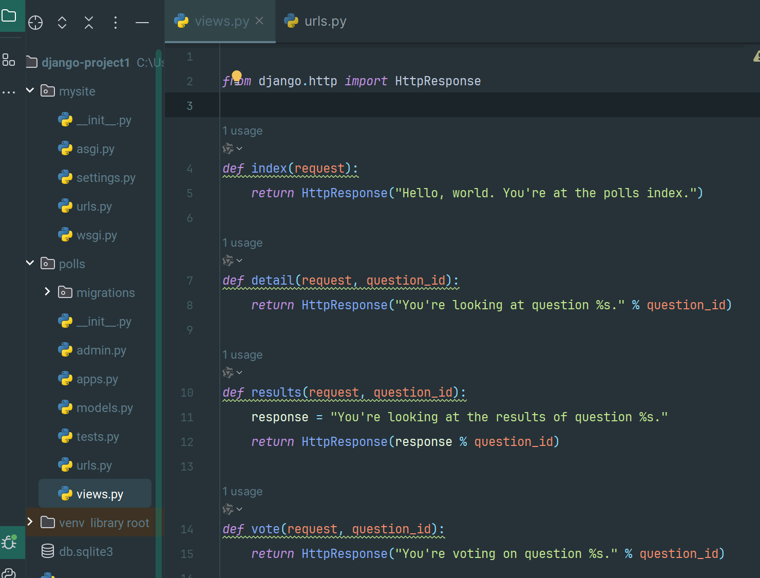Collapse the mysite folder
Screen dimensions: 760x578
(x=30, y=90)
